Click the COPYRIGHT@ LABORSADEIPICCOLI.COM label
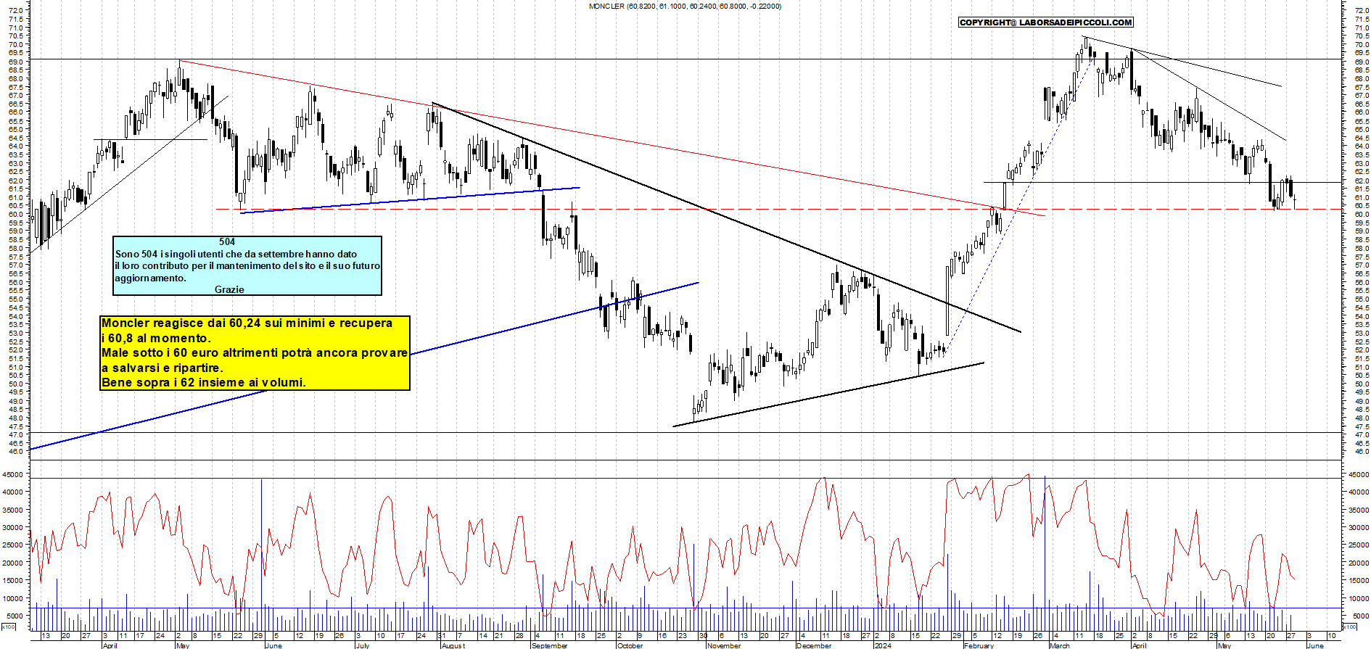This screenshot has height=649, width=1371. click(x=1045, y=22)
